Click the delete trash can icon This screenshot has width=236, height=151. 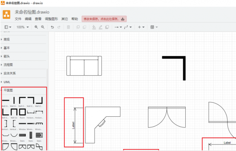tap(68, 27)
